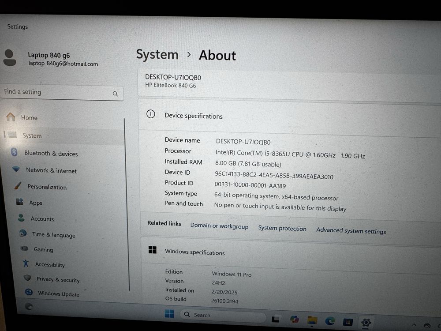Click the Accessibility figure icon
Screen dimensions: 441x331
[x=26, y=263]
